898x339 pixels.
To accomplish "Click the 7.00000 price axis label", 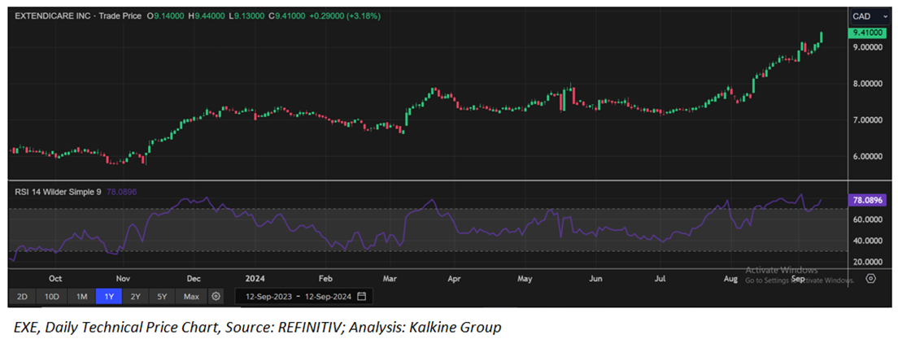I will click(866, 120).
